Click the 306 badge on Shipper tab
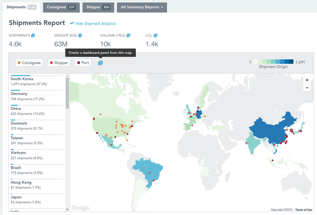The image size is (317, 215). (106, 7)
